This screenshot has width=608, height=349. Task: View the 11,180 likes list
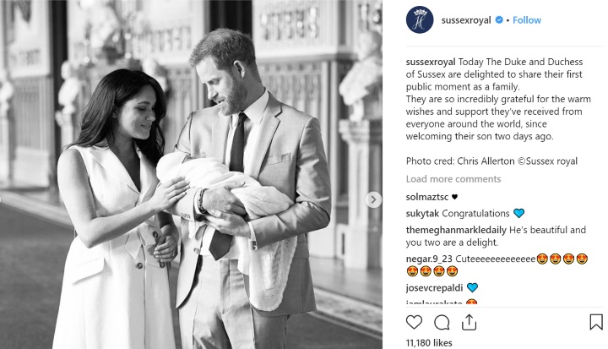[429, 343]
